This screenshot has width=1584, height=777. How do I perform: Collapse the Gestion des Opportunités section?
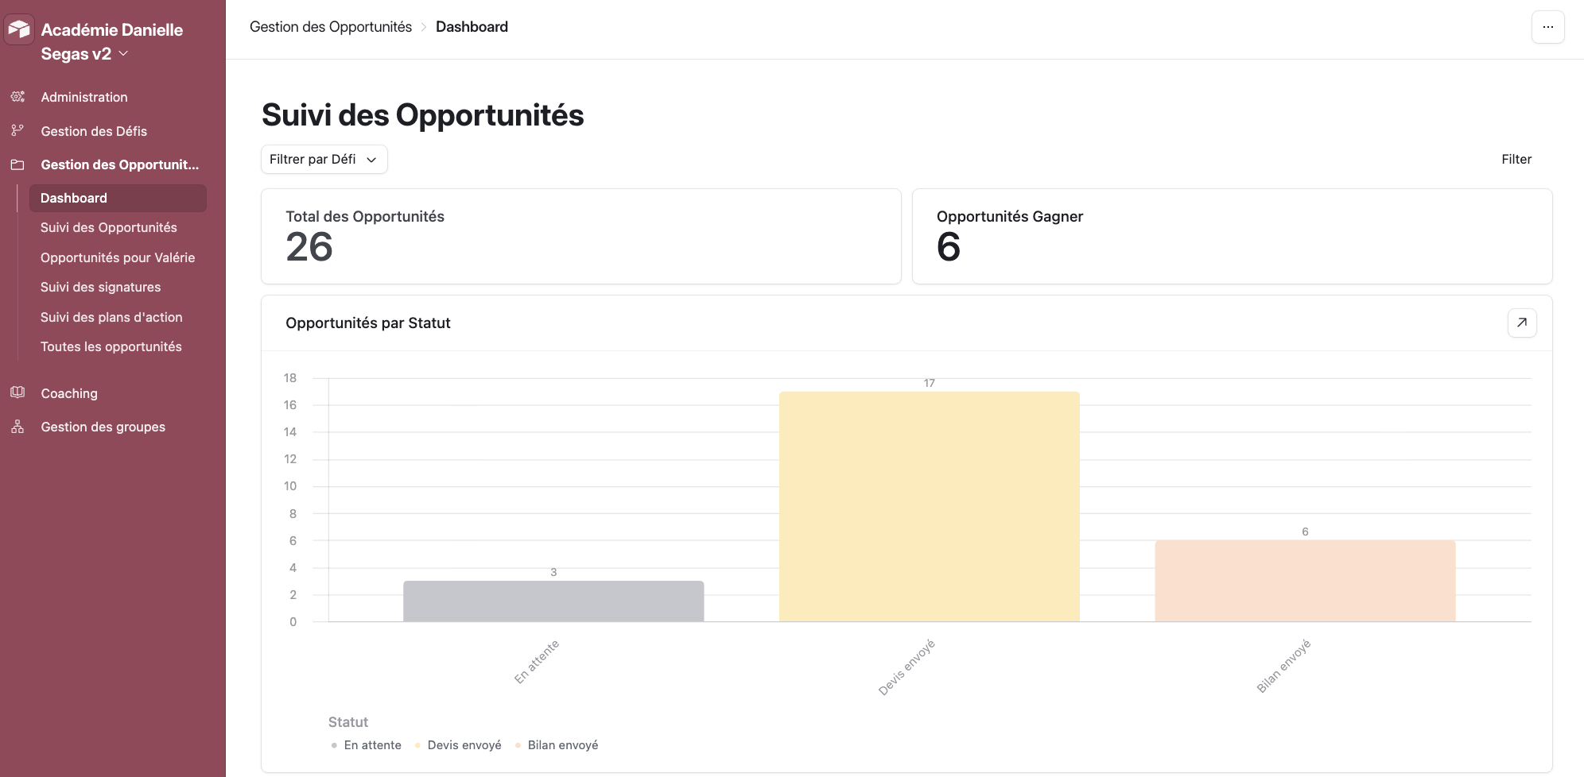point(119,164)
